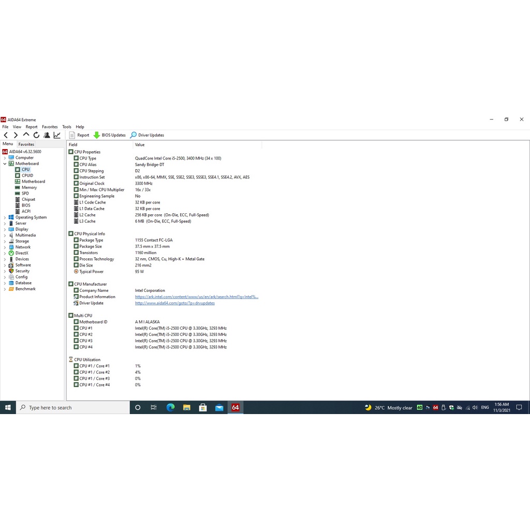
Task: Expand the Network tree node
Action: click(5, 247)
